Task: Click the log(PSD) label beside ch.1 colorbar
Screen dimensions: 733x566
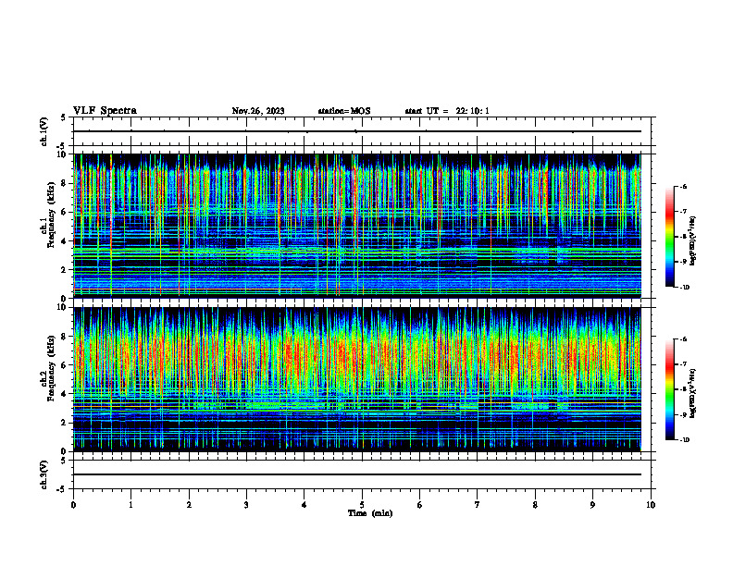Action: [693, 240]
